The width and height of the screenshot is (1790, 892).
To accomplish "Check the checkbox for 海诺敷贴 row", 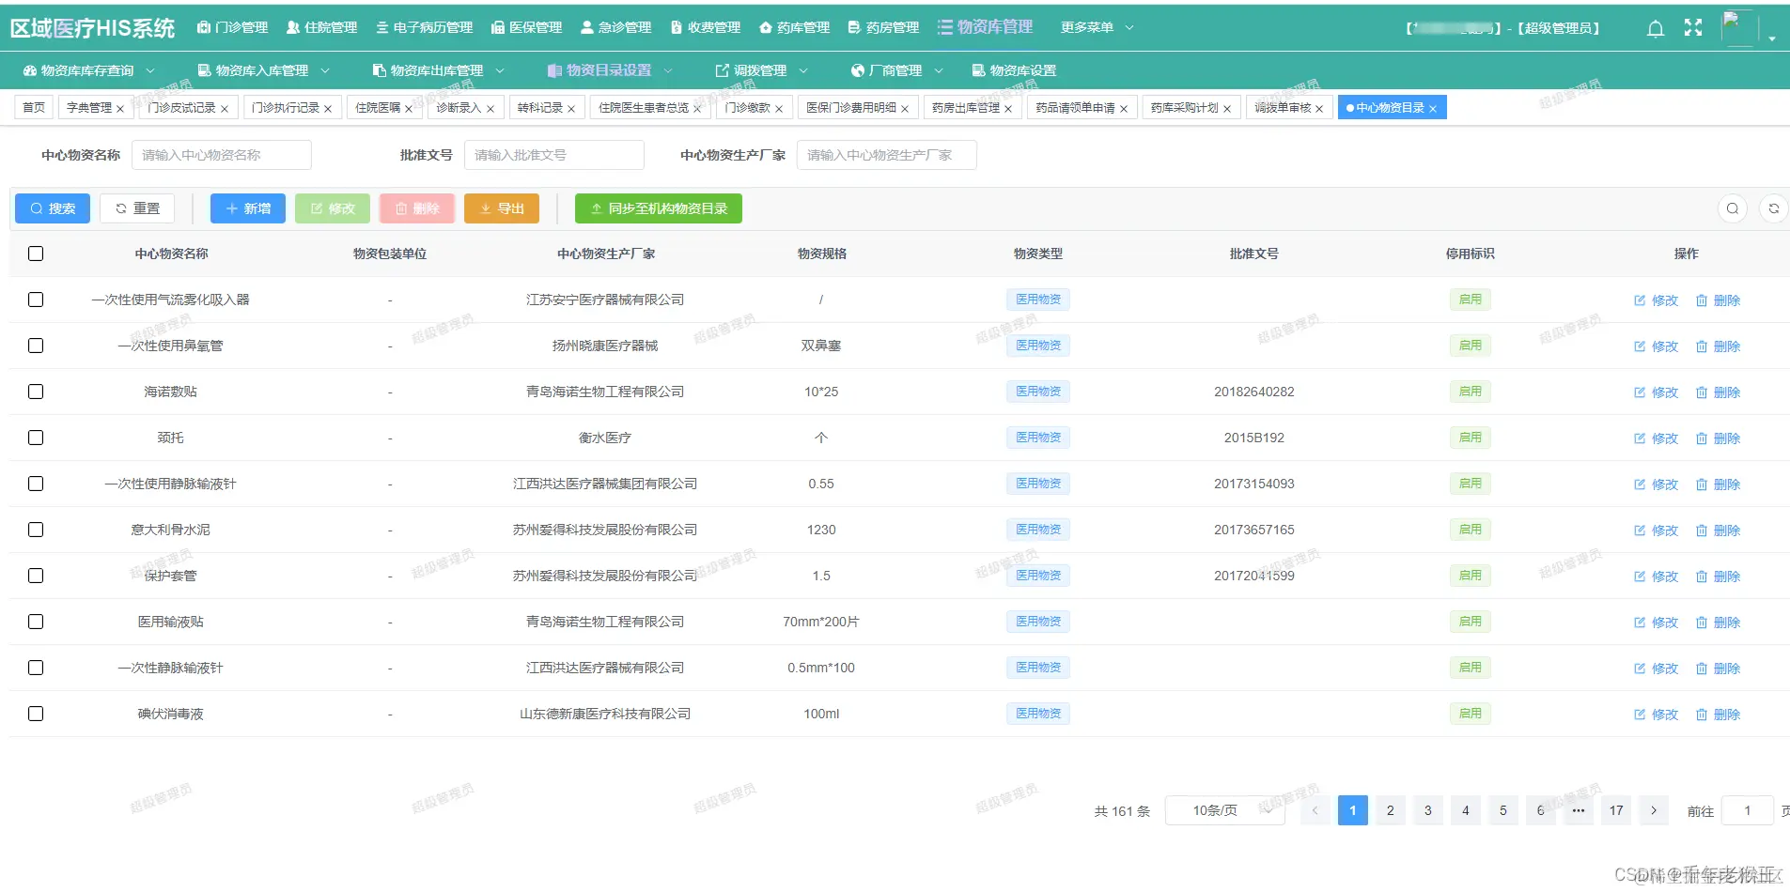I will pyautogui.click(x=36, y=392).
